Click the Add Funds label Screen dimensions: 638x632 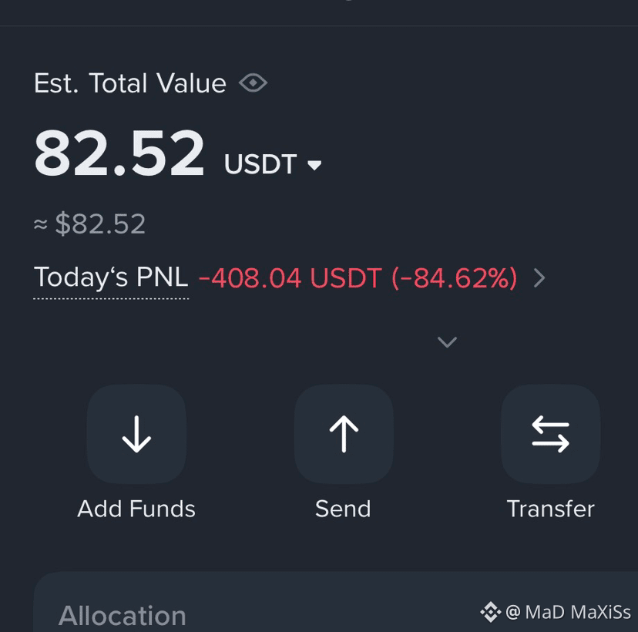[x=136, y=509]
